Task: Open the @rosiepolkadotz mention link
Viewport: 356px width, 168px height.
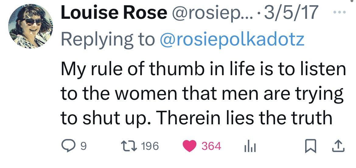Action: pos(232,39)
